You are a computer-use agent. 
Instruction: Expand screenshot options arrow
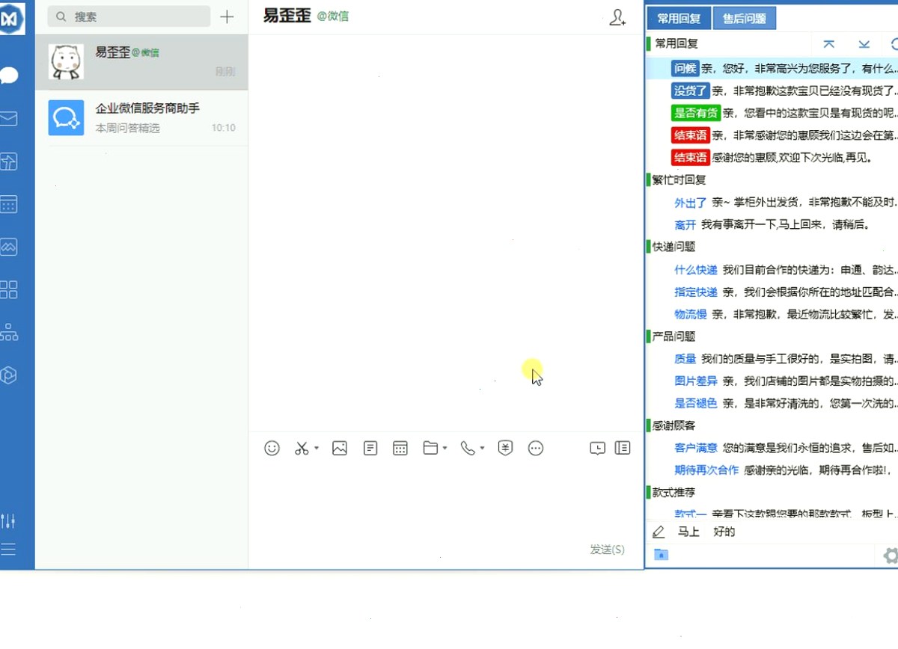317,448
